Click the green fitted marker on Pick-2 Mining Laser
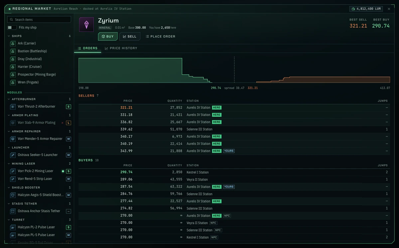This screenshot has width=399, height=248. 63,171
